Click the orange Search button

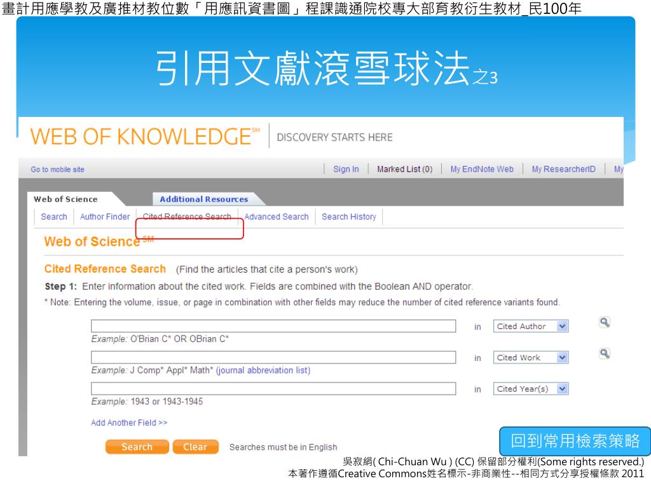pos(137,447)
